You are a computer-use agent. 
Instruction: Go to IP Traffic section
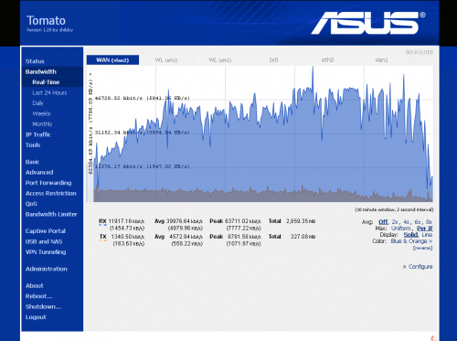point(38,134)
